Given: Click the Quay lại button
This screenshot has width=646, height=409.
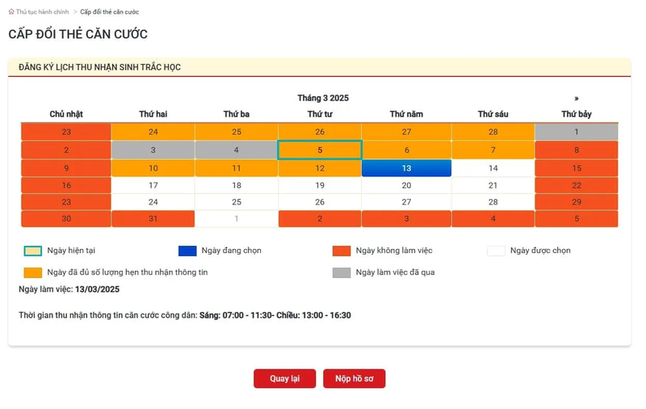Looking at the screenshot, I should (x=285, y=378).
